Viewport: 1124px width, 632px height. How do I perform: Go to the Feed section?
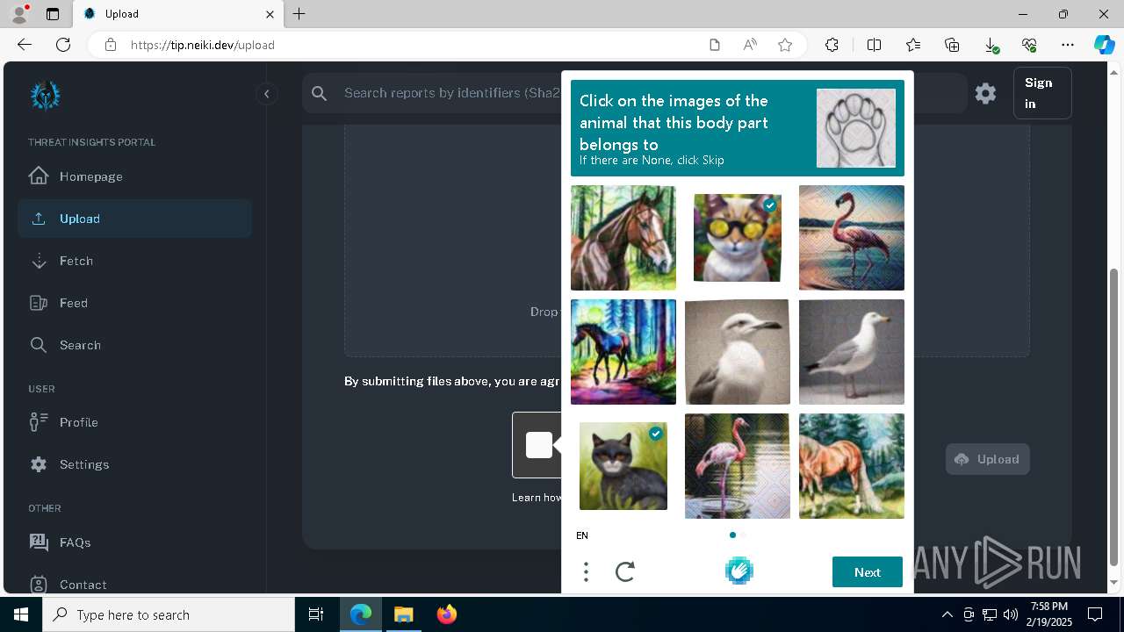(134, 303)
